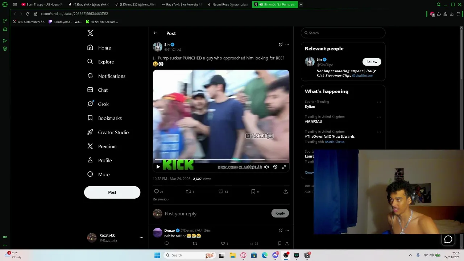
Task: Open Grok icon on Denzo's reply
Action: 280,231
